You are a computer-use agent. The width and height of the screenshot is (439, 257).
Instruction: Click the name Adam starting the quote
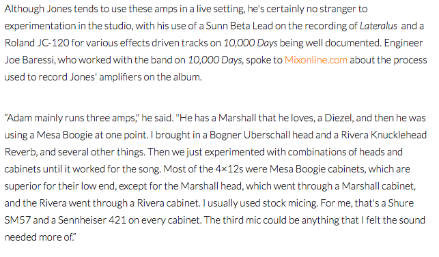19,118
